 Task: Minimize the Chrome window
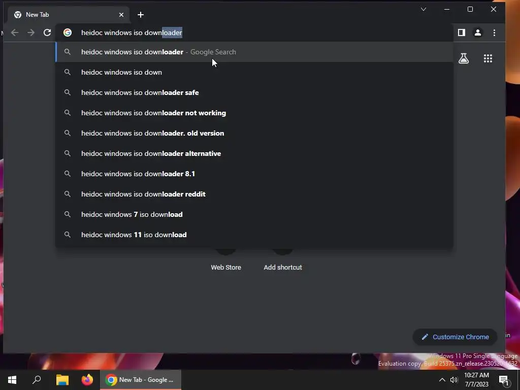447,9
